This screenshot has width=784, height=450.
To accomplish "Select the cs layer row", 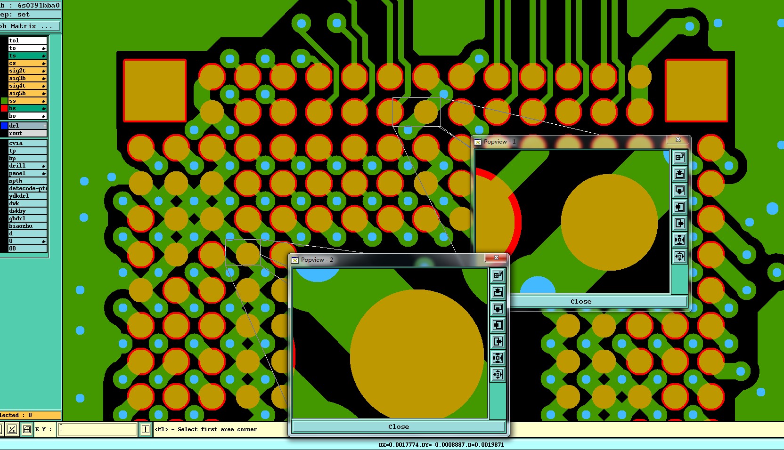I will click(28, 63).
